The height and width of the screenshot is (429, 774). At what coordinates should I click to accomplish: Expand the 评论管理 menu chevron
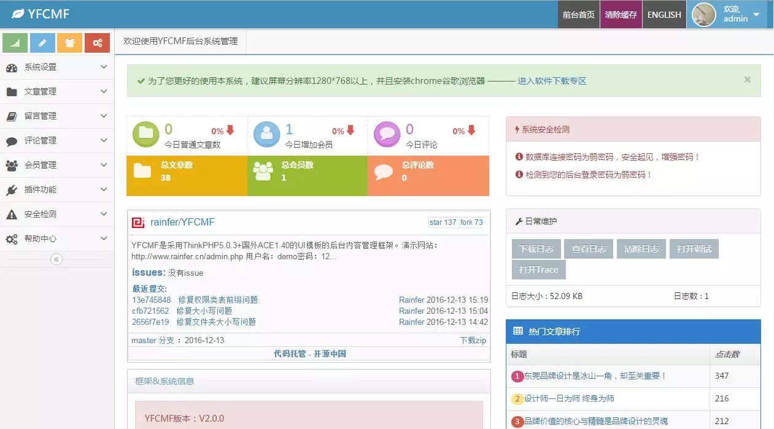click(x=104, y=140)
